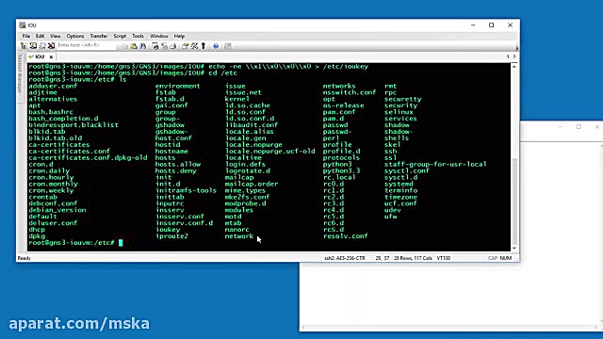Image resolution: width=603 pixels, height=339 pixels.
Task: Click the IOU window title icon
Action: pos(23,25)
